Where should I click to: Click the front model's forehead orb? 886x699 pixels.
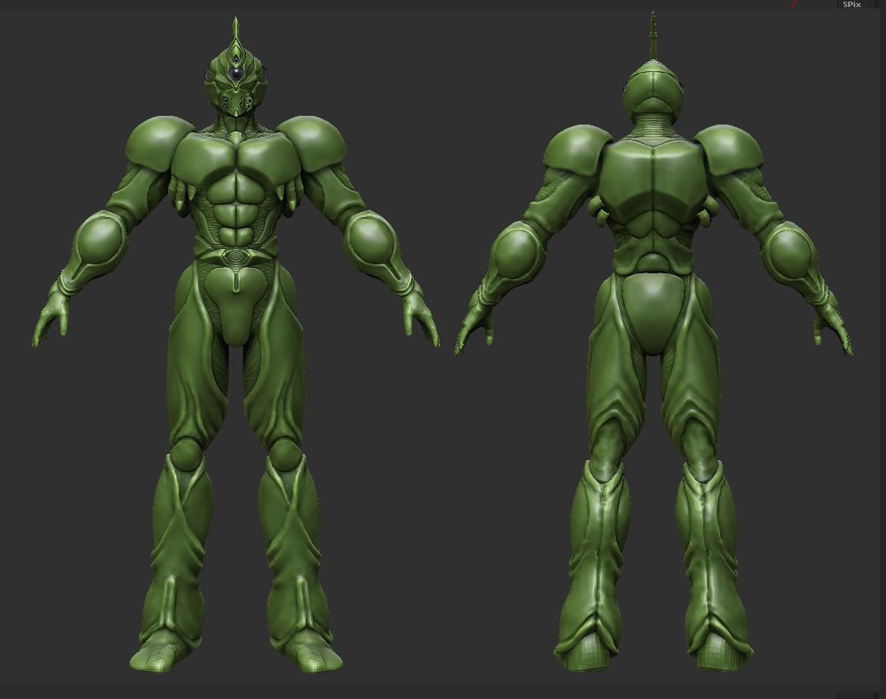click(235, 76)
